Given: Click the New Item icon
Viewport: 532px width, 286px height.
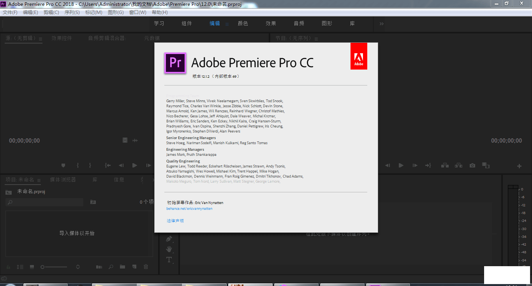Looking at the screenshot, I should click(x=134, y=267).
